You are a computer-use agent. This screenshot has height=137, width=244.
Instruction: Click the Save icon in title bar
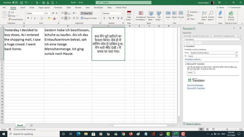click(21, 3)
